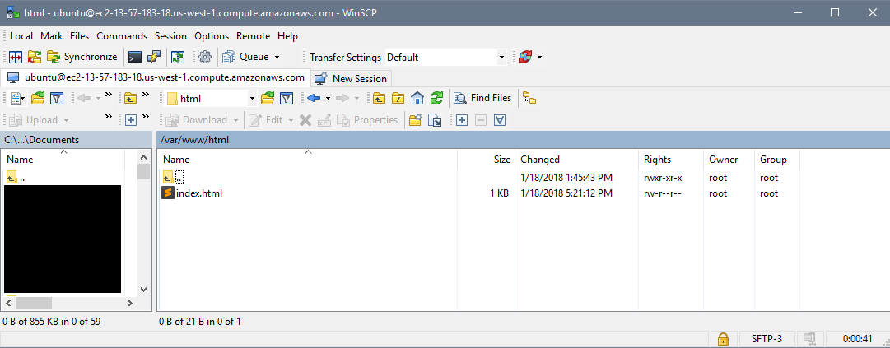
Task: Click the remote parent directory icon
Action: 379,99
